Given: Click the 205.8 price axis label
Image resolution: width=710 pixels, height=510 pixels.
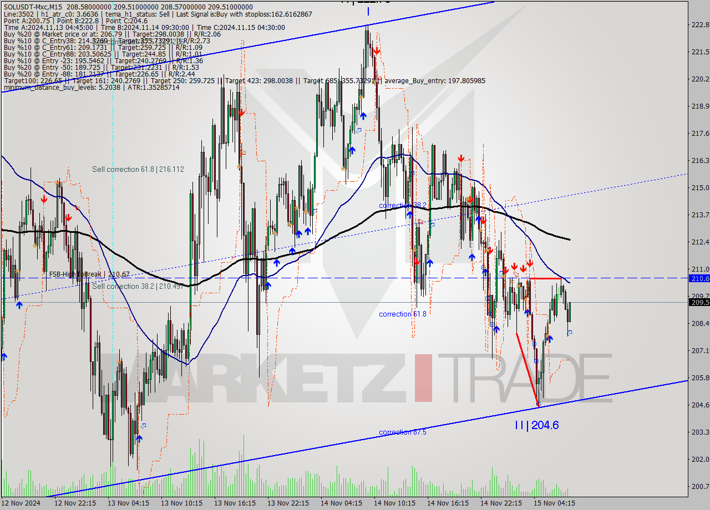Looking at the screenshot, I should 699,378.
